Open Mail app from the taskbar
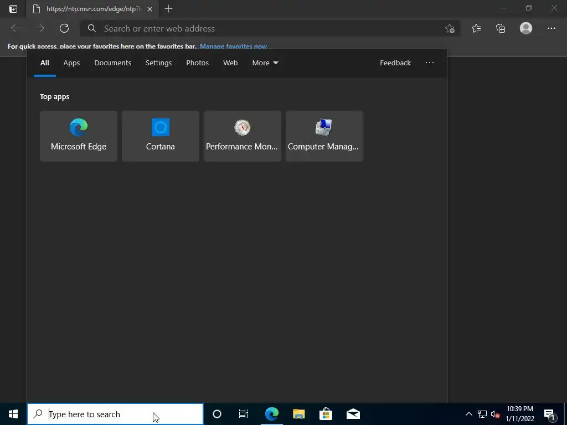 tap(353, 414)
